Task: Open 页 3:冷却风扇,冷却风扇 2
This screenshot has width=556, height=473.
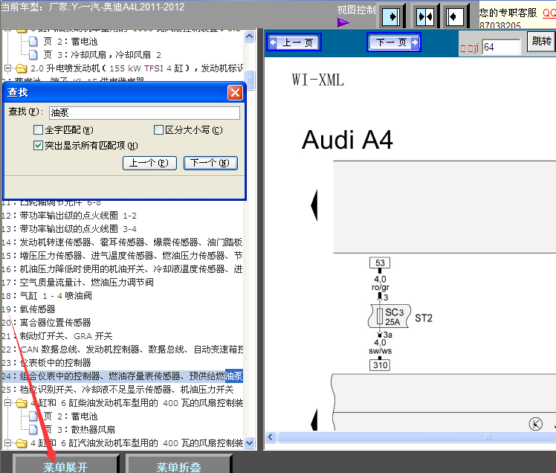Action: point(102,55)
